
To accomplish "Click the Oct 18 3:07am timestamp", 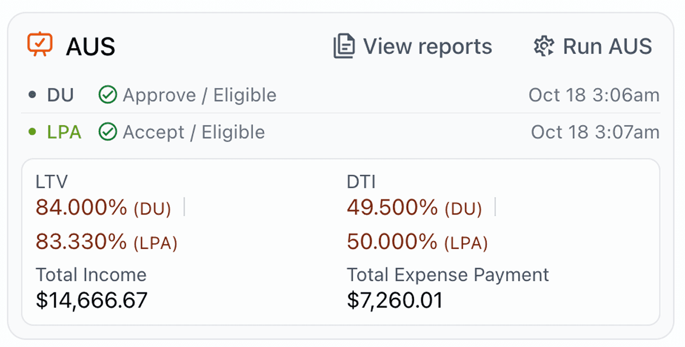I will [595, 133].
